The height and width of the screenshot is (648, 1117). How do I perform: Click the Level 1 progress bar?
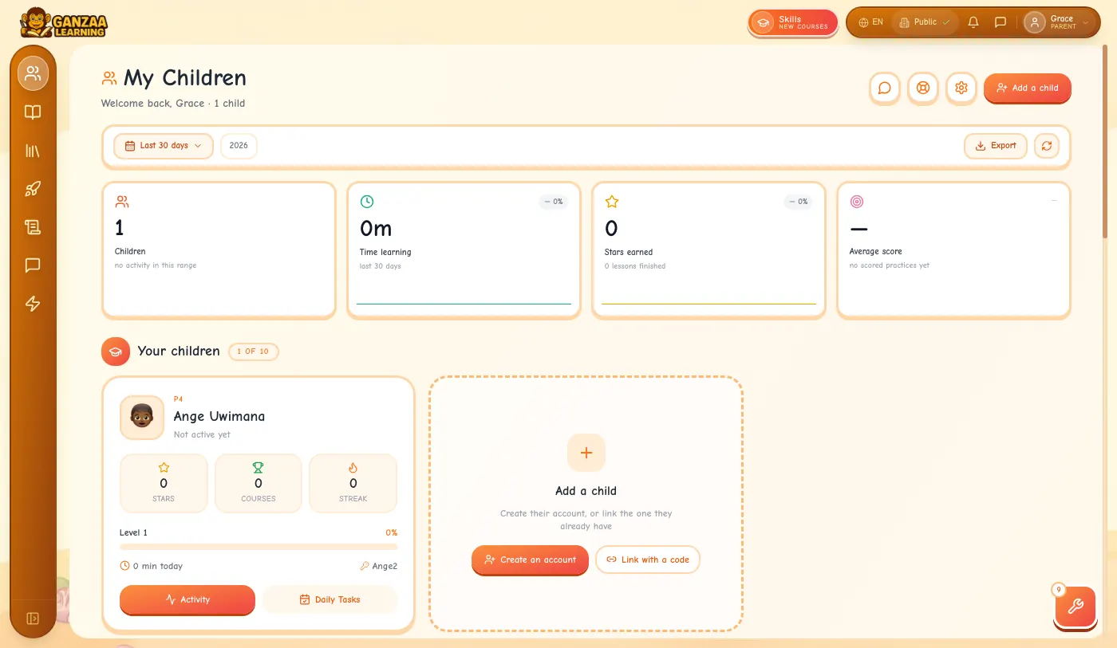[259, 547]
